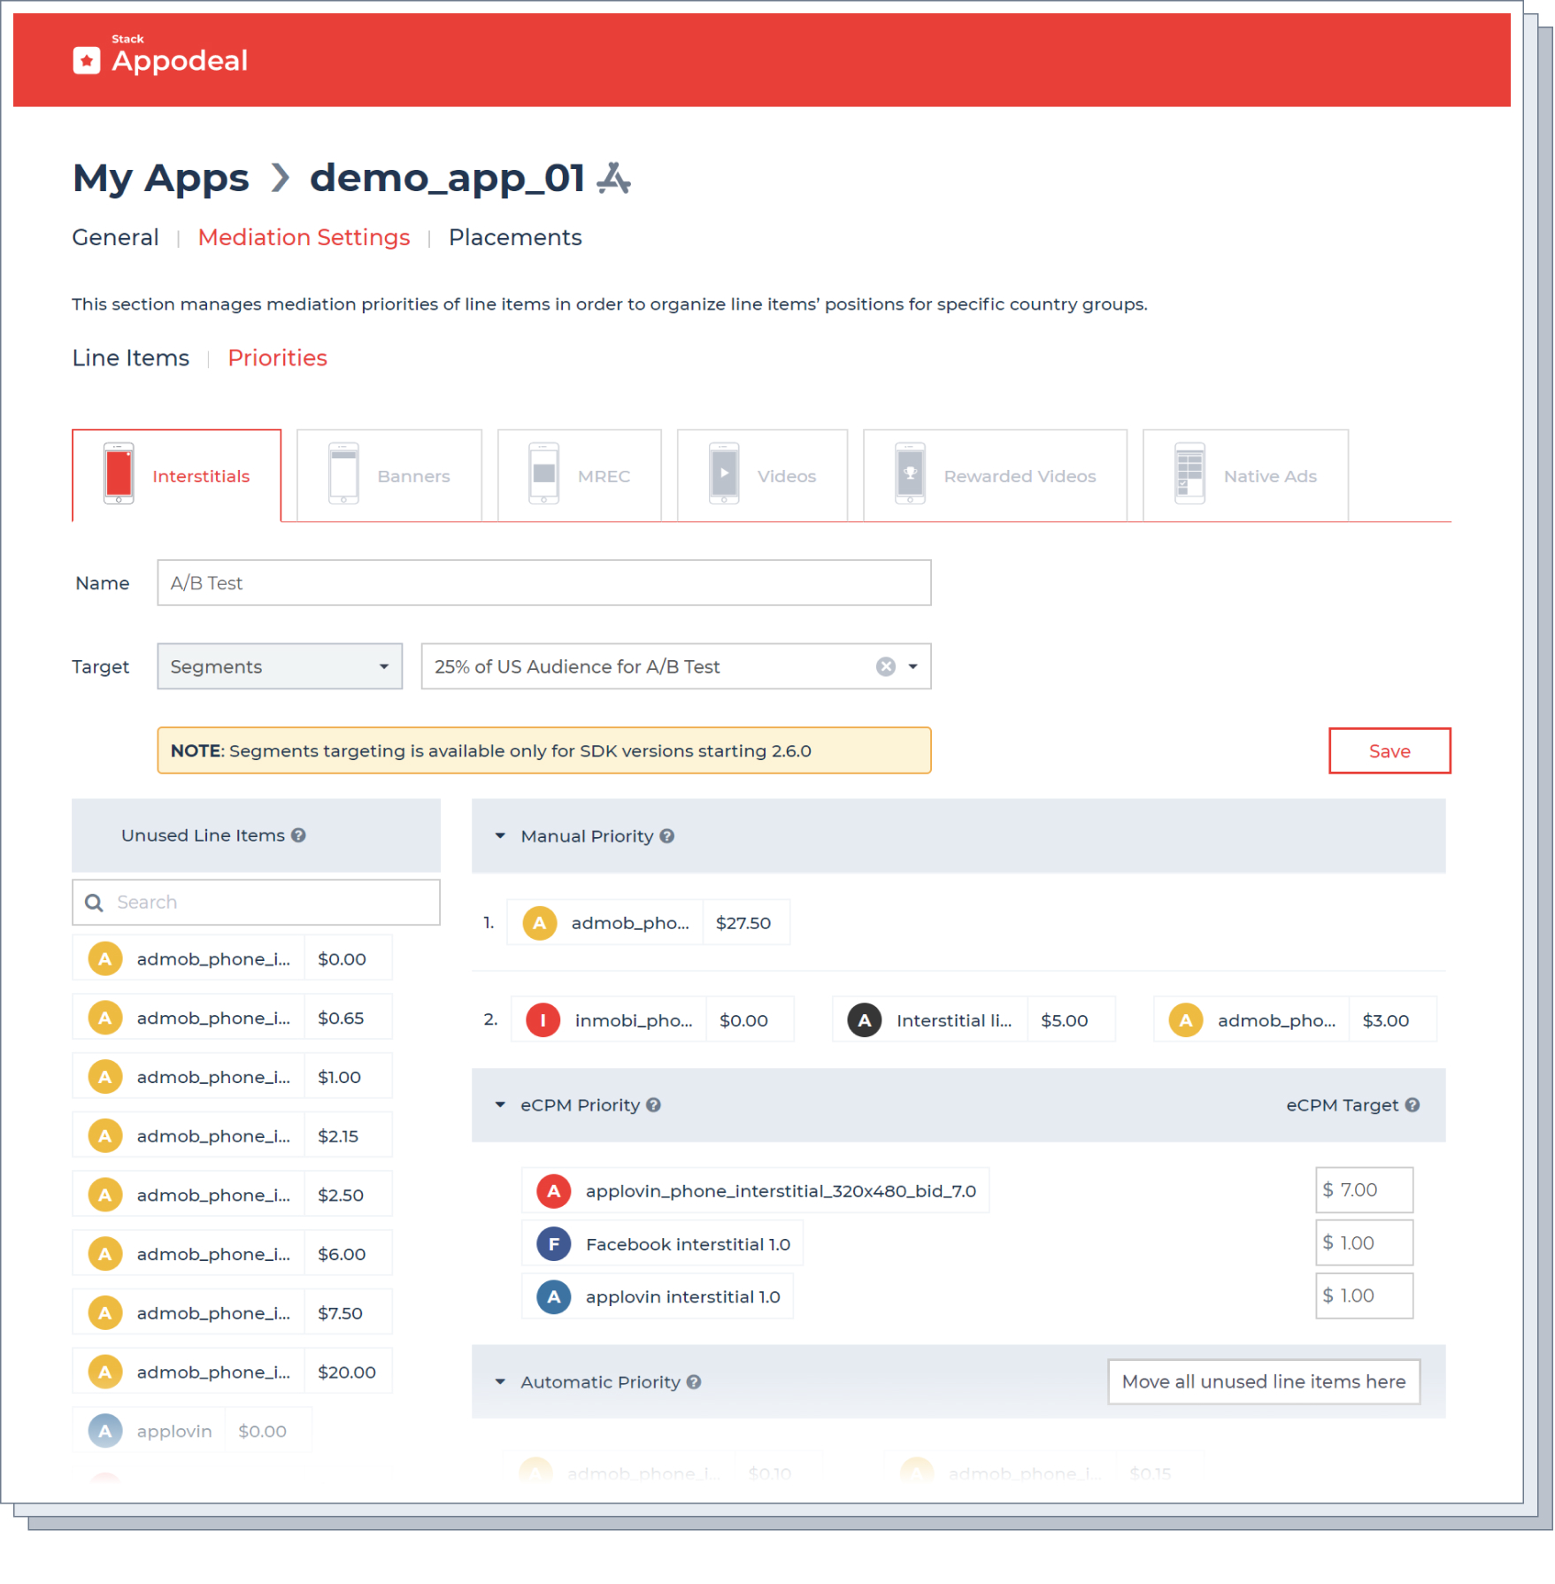Screen dimensions: 1555x1584
Task: Select the unused admob item priced $2.15
Action: tap(232, 1136)
